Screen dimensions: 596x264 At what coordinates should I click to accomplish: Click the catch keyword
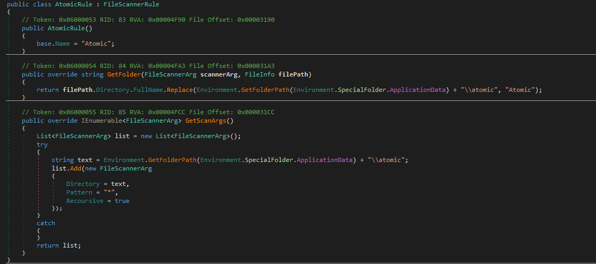click(46, 223)
